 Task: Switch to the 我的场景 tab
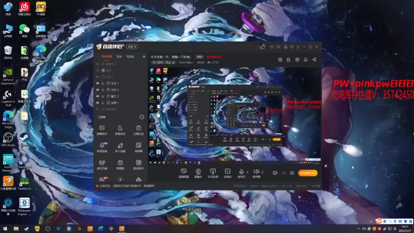point(107,56)
